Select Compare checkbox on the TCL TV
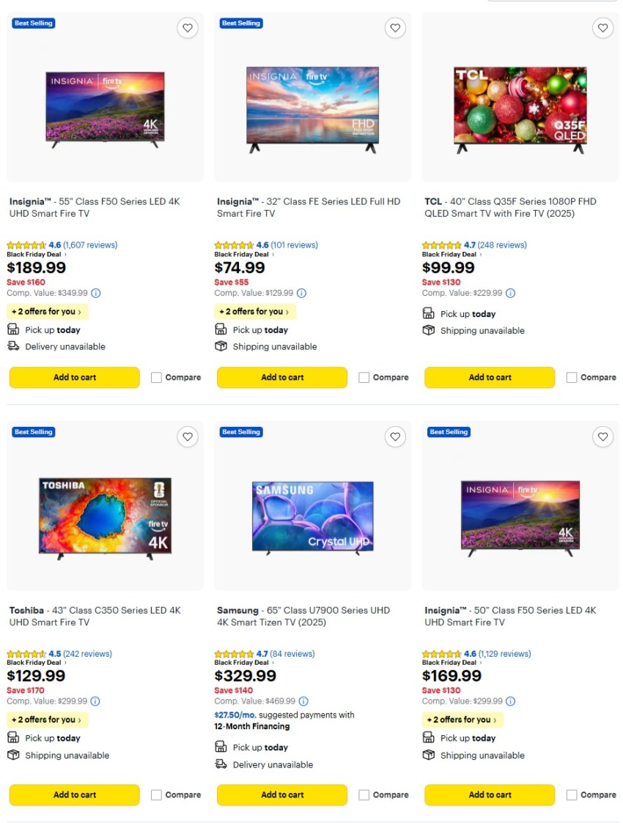 click(x=571, y=377)
